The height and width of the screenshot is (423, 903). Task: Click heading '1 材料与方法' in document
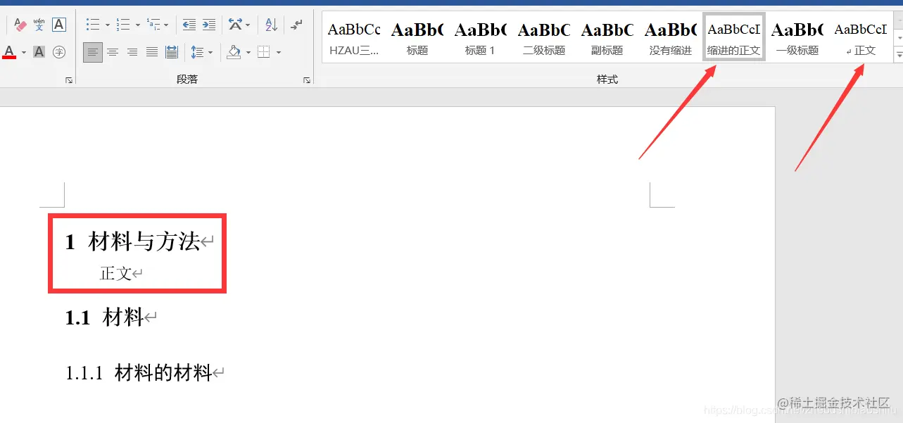tap(139, 242)
